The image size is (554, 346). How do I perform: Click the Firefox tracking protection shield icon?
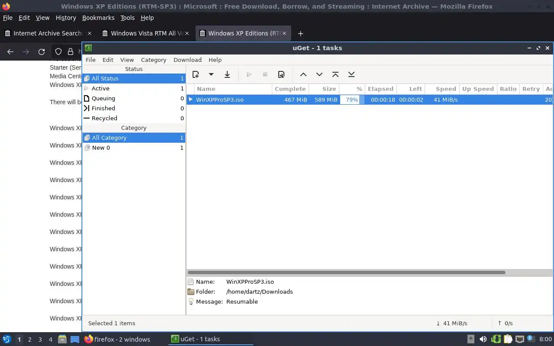tap(58, 51)
